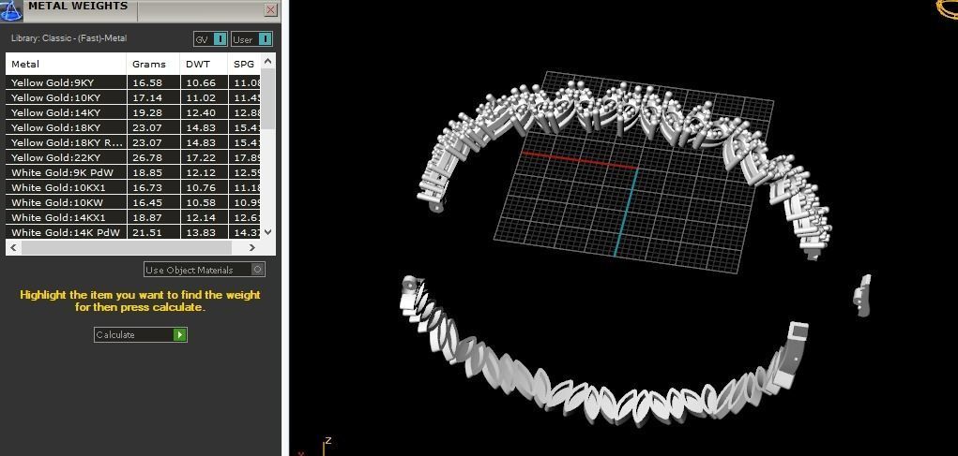Click table scroll down arrow
The image size is (958, 456).
[268, 232]
